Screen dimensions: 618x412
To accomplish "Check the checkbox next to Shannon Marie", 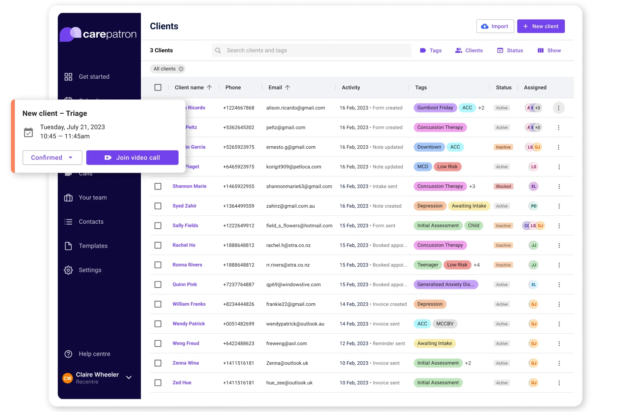I will pos(158,186).
